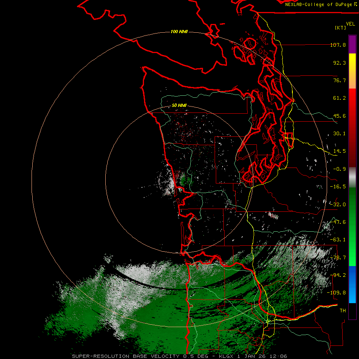
Task: Click the -109.8 scale value
Action: (x=336, y=293)
